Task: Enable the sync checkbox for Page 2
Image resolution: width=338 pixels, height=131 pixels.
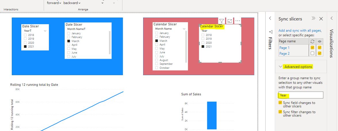Action: [312, 53]
